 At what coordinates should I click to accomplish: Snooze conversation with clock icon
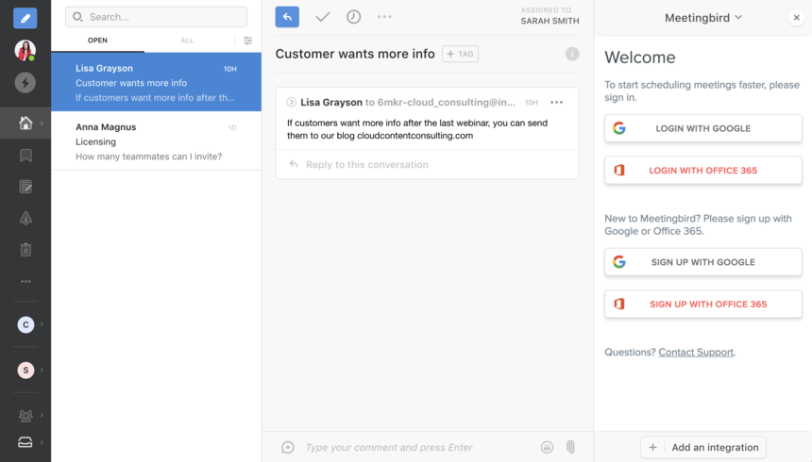354,17
